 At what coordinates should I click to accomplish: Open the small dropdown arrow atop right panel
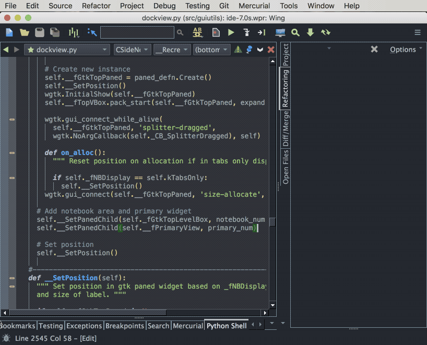[x=329, y=48]
